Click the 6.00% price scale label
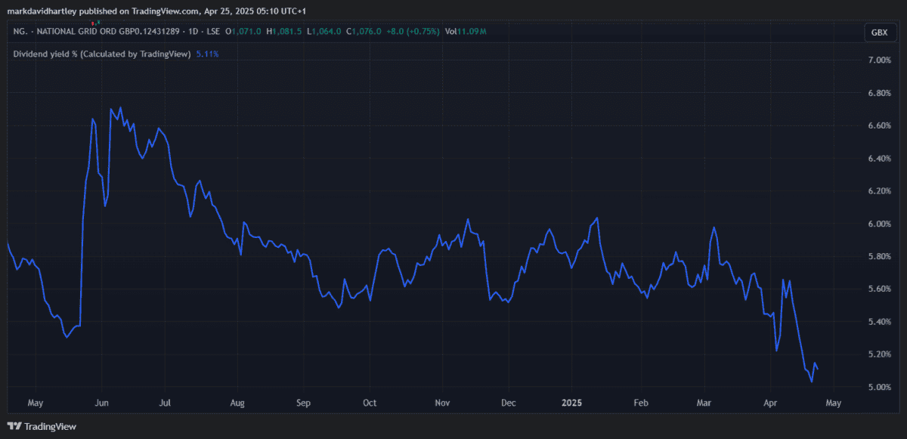The height and width of the screenshot is (439, 907). pyautogui.click(x=879, y=224)
